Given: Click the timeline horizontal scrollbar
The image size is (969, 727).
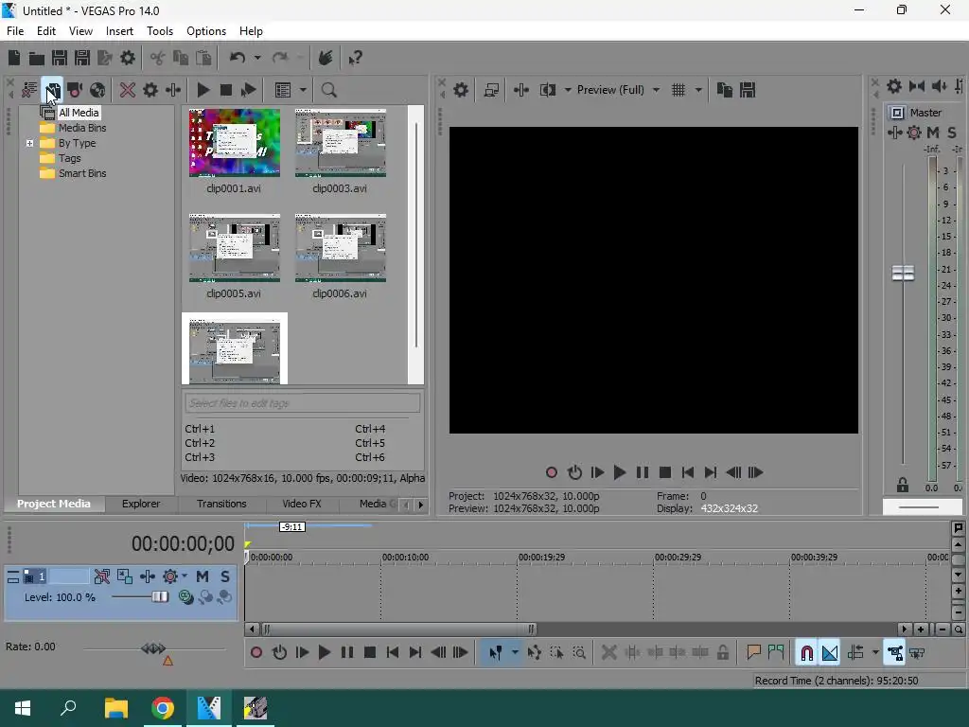Looking at the screenshot, I should (398, 629).
